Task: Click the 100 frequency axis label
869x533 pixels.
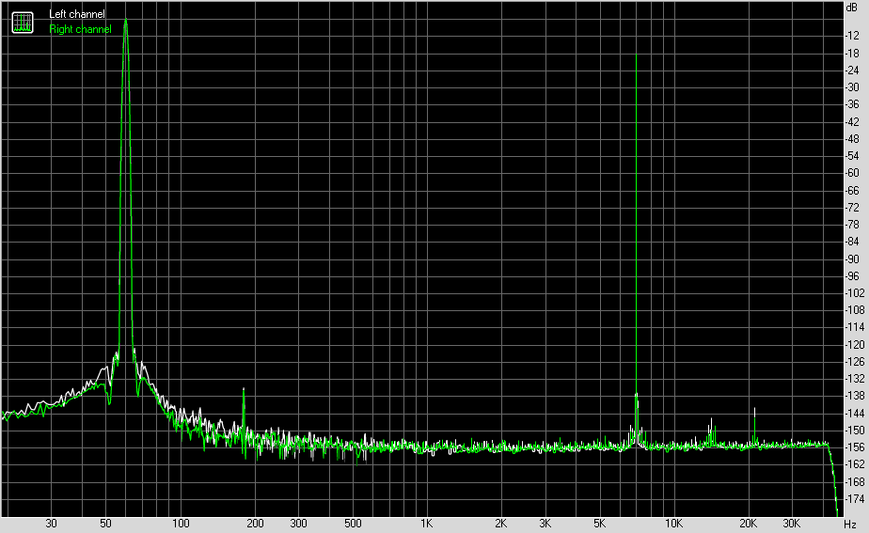Action: (181, 523)
